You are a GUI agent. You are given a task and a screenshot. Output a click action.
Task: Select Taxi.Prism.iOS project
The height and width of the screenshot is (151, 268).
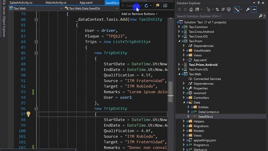tap(198, 69)
